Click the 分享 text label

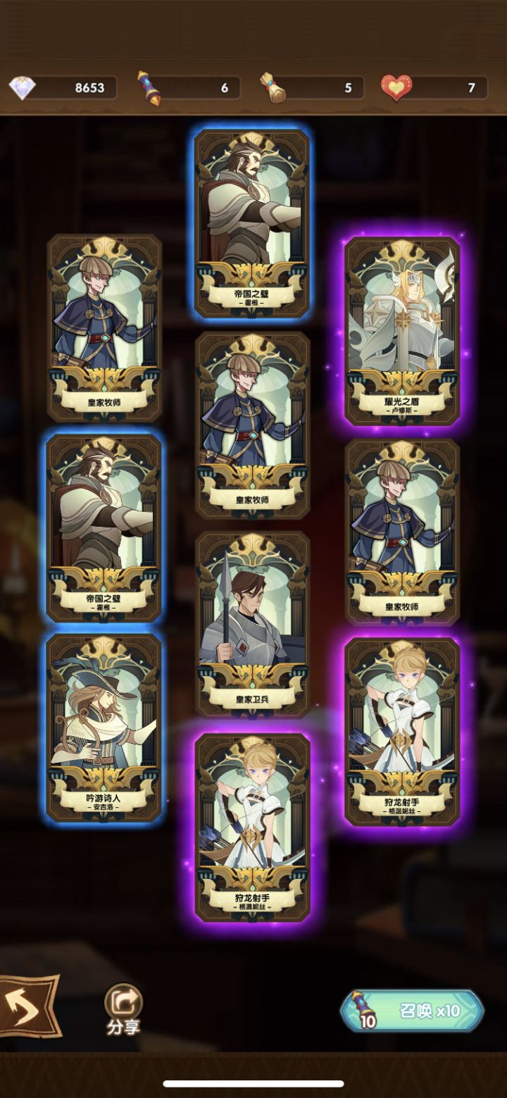click(x=123, y=1027)
